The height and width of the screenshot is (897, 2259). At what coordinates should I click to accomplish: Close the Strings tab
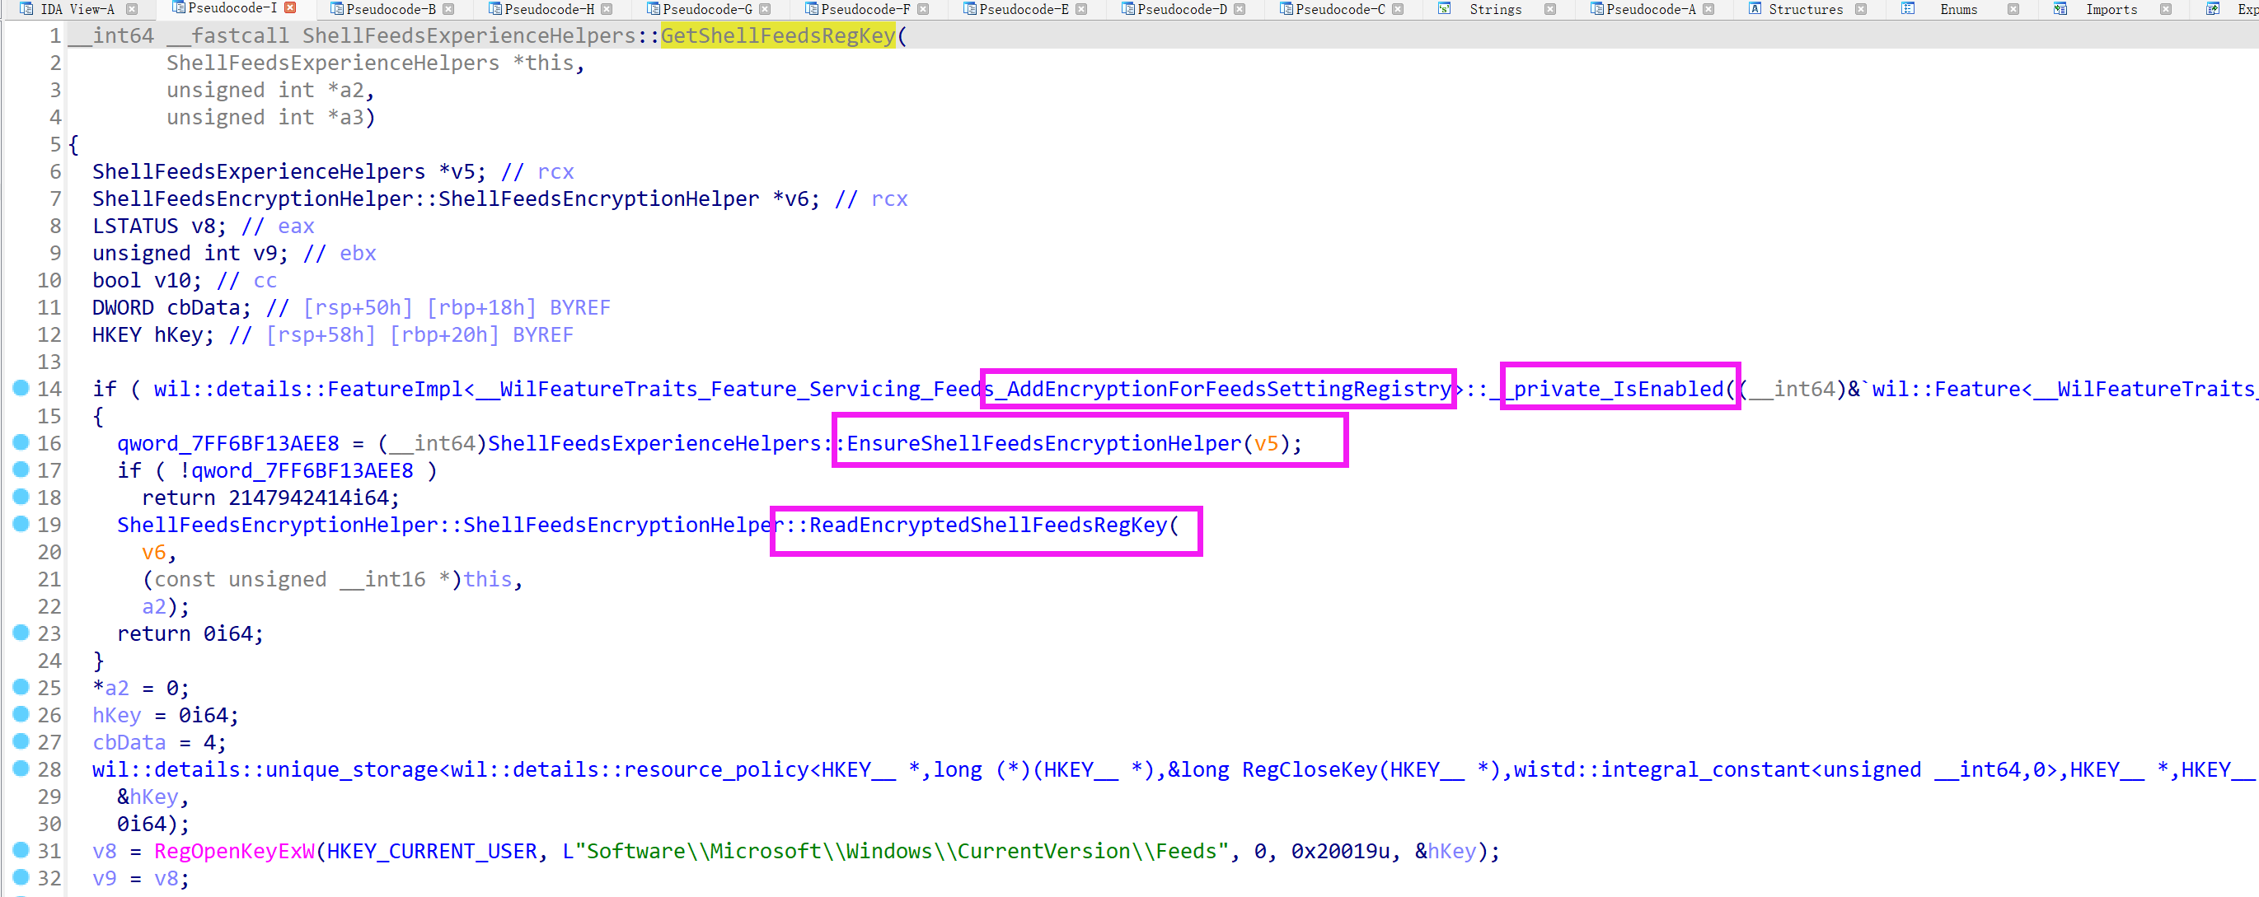[x=1549, y=9]
